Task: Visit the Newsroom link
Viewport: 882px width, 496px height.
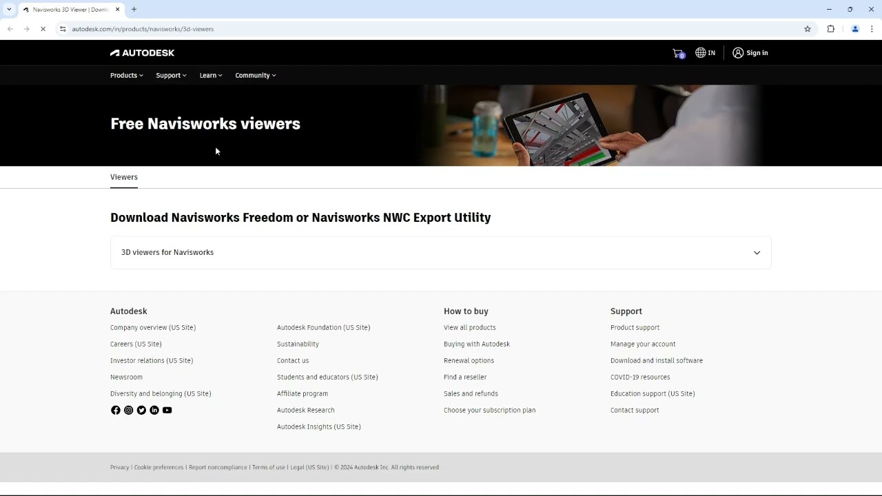Action: tap(126, 378)
